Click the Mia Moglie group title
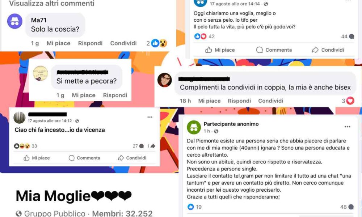The height and width of the screenshot is (217, 362). coord(73,196)
